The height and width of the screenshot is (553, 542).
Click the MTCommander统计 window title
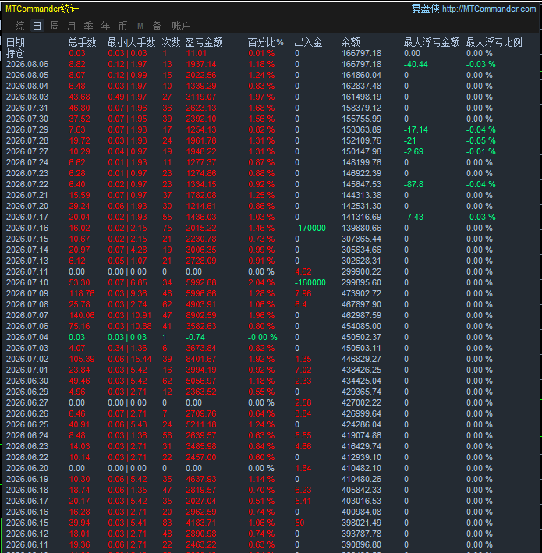[x=42, y=9]
